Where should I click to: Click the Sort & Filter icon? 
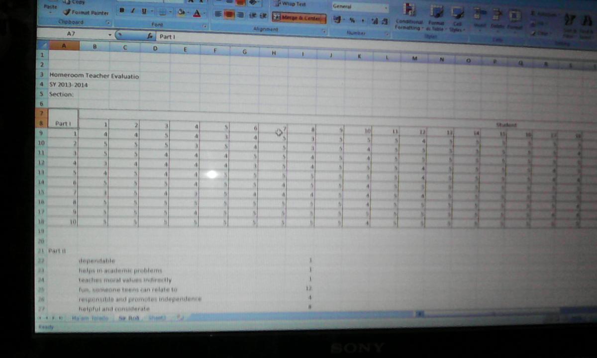pyautogui.click(x=569, y=20)
